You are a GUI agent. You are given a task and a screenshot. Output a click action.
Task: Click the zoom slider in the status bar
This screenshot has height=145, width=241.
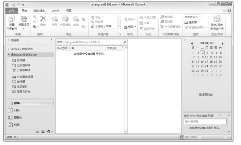[213, 137]
